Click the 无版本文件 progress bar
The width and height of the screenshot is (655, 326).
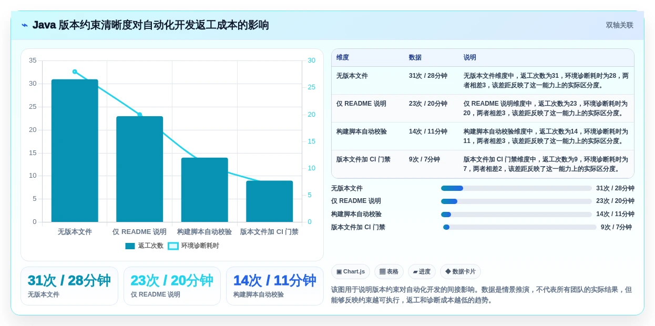tap(516, 188)
